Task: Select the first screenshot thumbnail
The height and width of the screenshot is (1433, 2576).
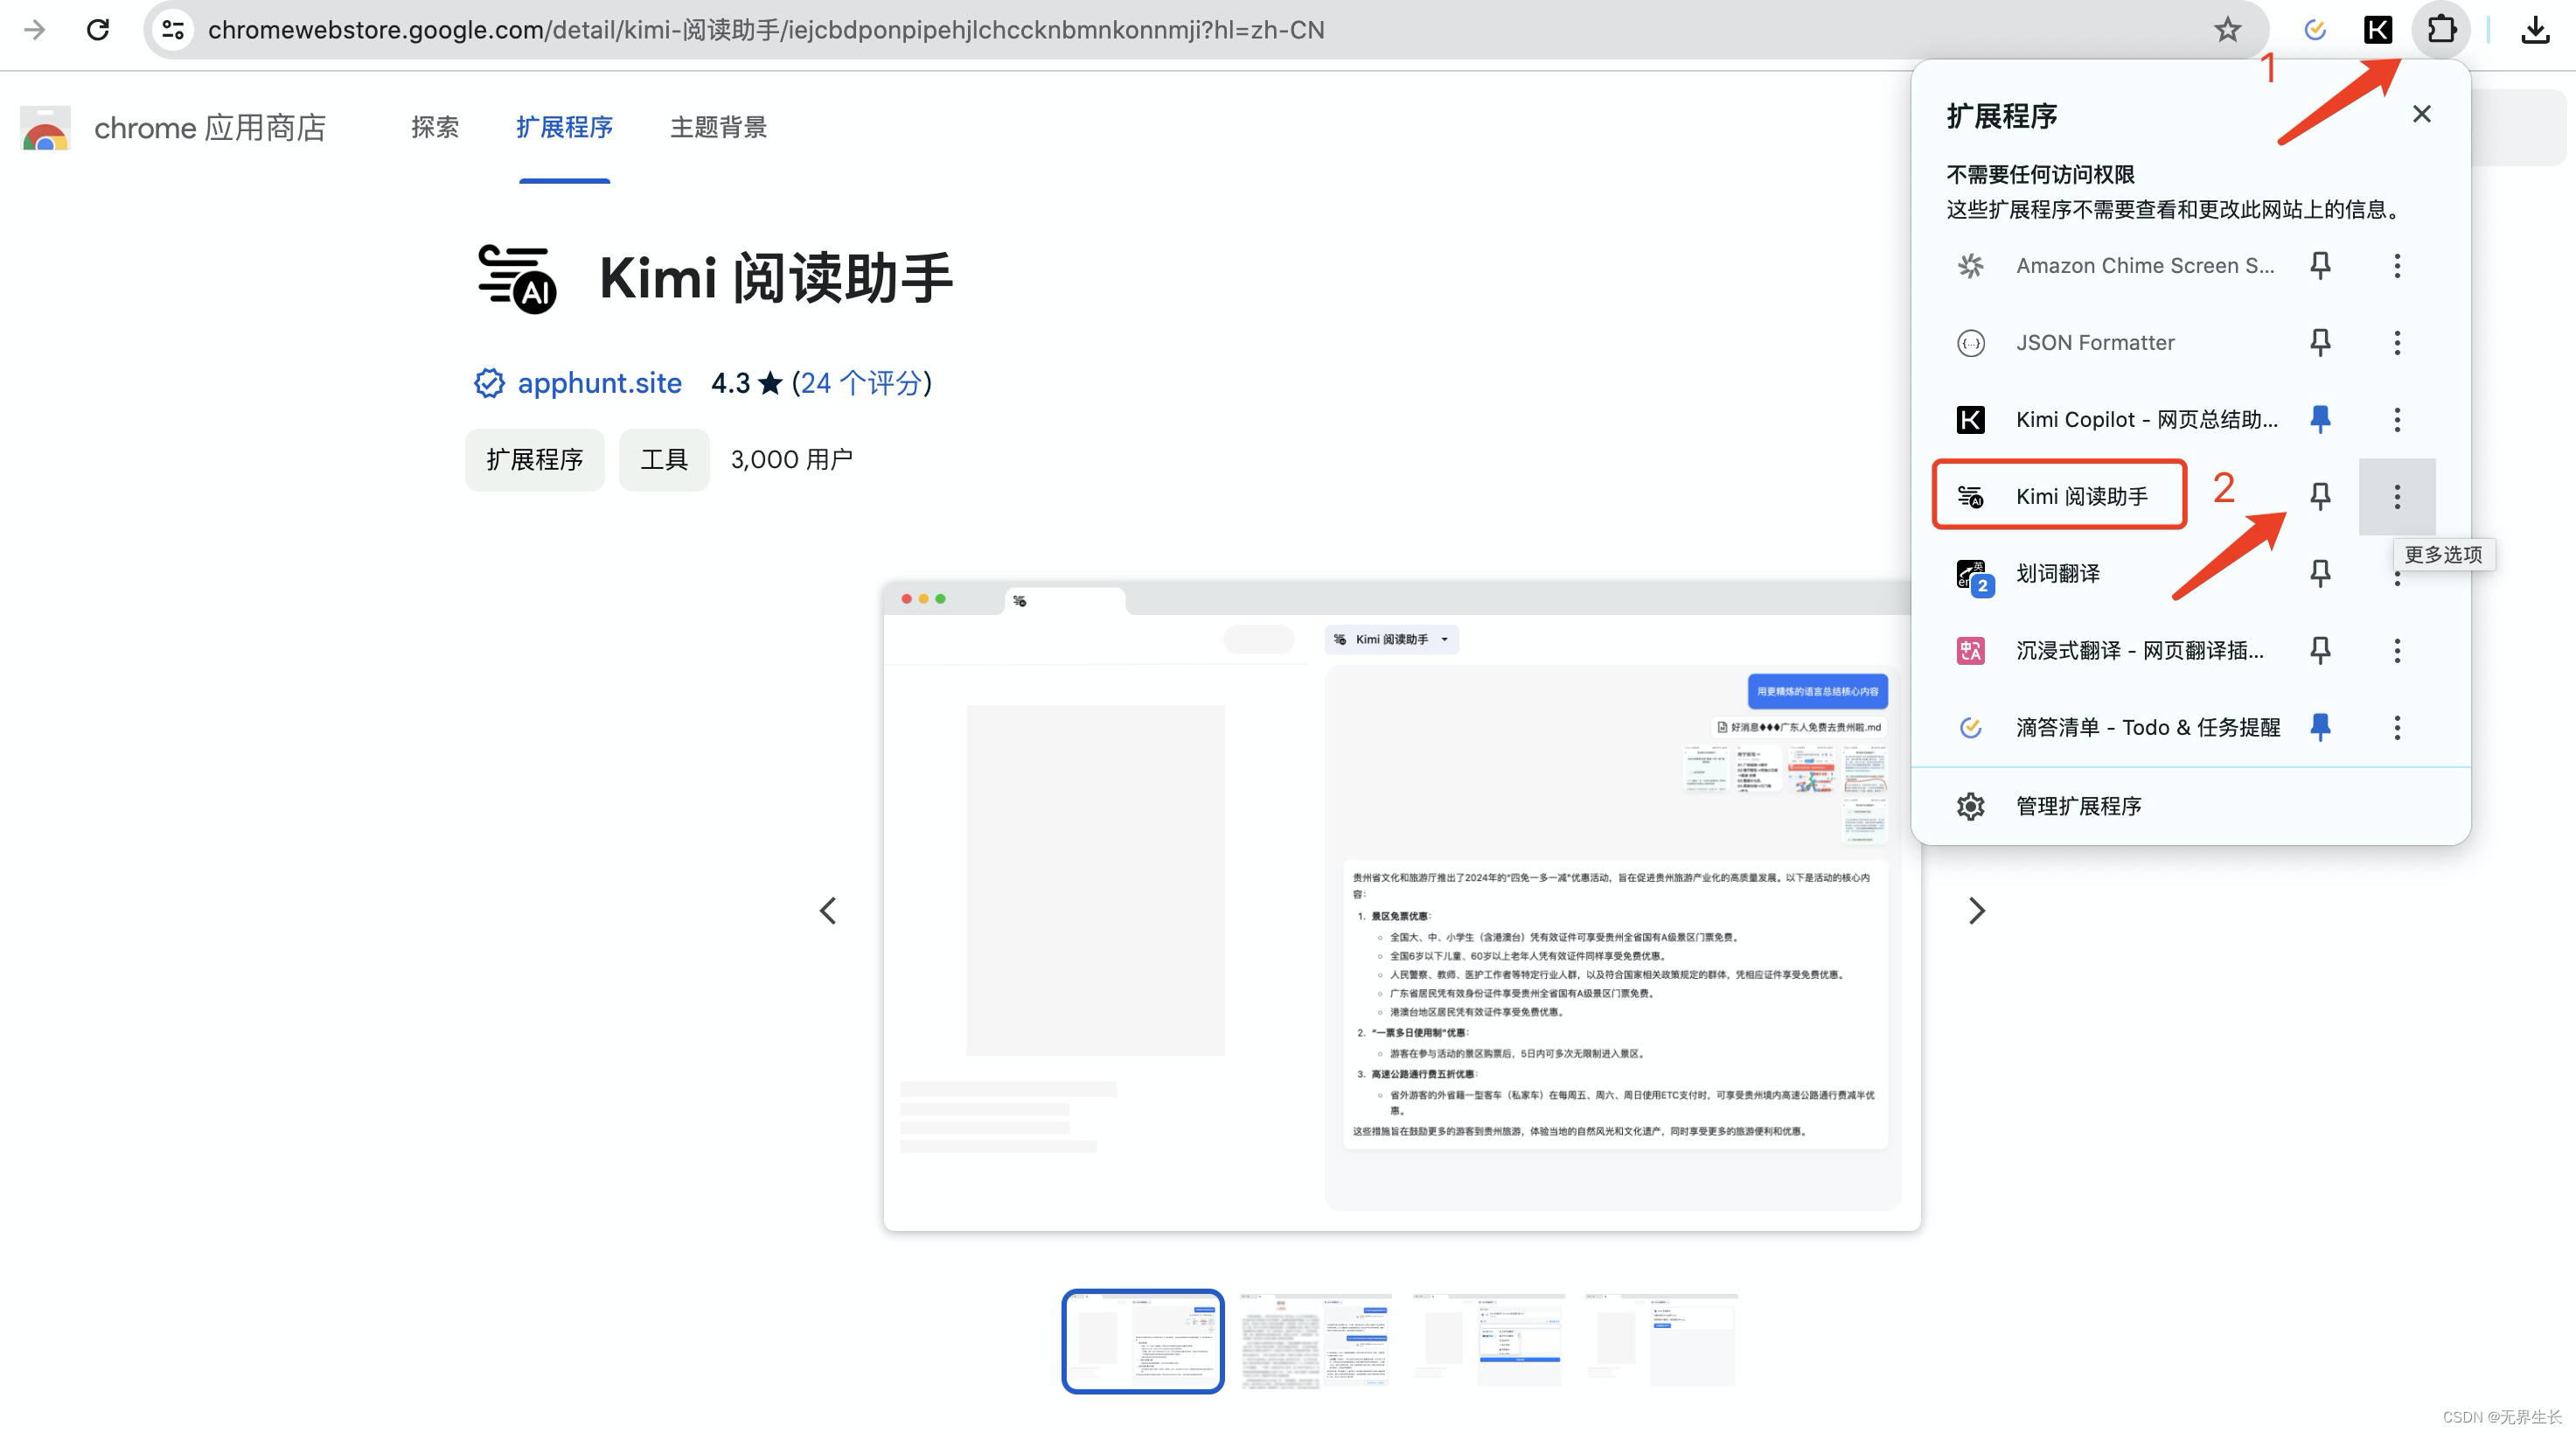Action: point(1142,1341)
